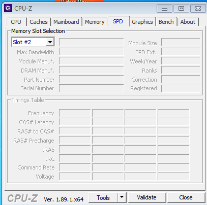Screen dimensions: 207x205
Task: Click the Ranks field
Action: pos(181,70)
